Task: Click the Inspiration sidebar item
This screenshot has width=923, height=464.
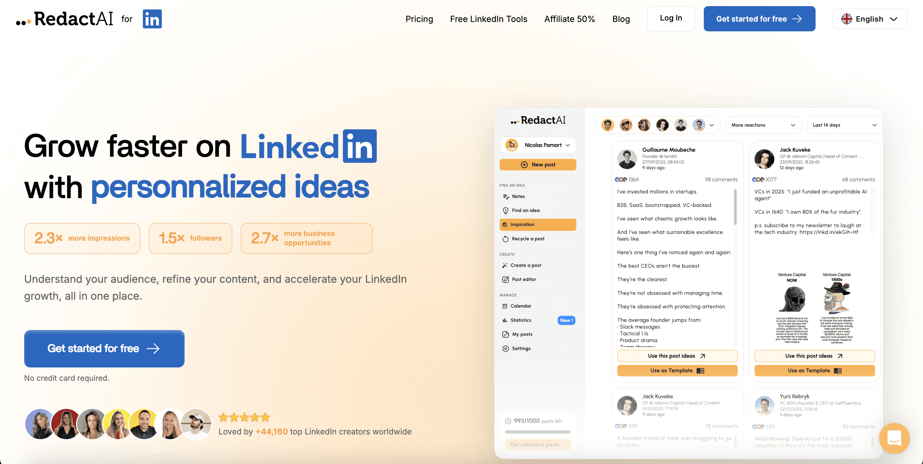Action: click(538, 224)
